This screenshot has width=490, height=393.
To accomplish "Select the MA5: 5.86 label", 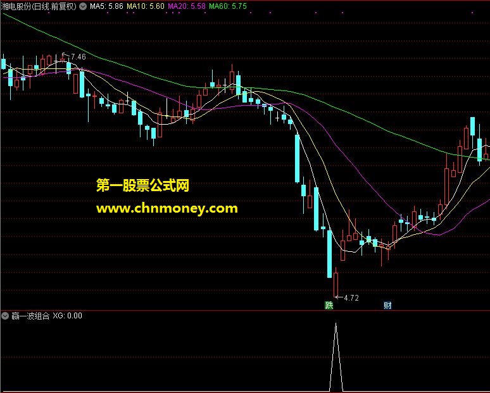I will pos(106,6).
